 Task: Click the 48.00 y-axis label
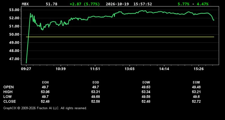(14, 51)
